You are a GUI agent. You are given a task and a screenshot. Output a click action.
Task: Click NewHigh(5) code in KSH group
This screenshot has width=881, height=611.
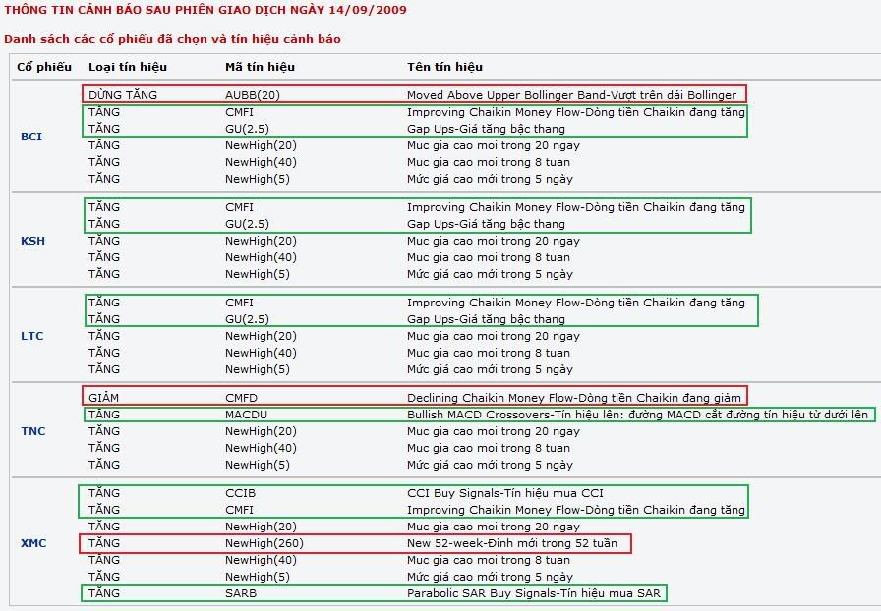(258, 274)
